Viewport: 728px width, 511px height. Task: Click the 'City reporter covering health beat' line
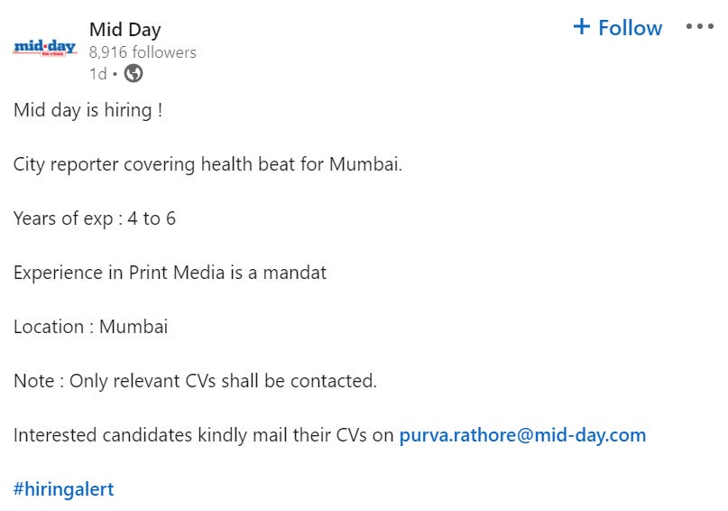[x=207, y=164]
